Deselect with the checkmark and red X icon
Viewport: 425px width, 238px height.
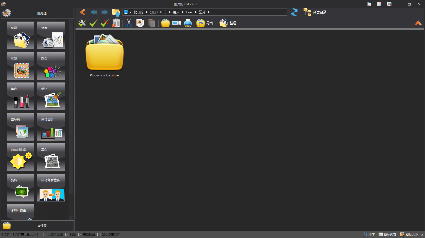click(105, 23)
